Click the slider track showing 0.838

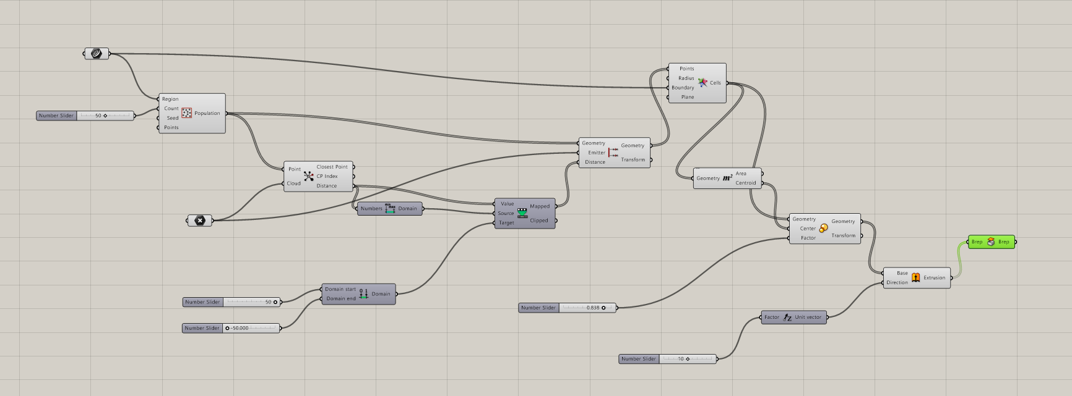coord(587,308)
